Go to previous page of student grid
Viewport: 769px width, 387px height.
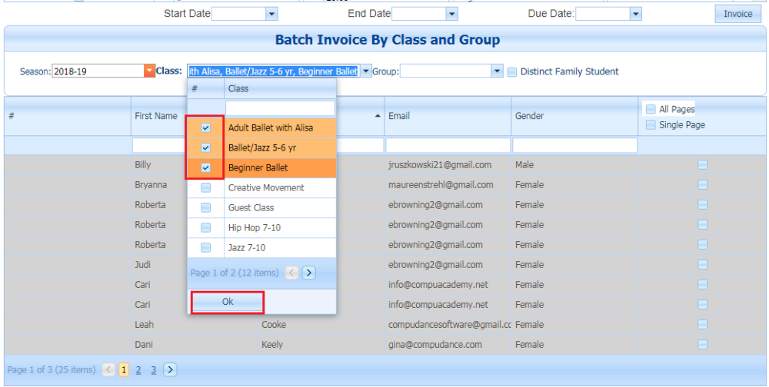coord(109,370)
